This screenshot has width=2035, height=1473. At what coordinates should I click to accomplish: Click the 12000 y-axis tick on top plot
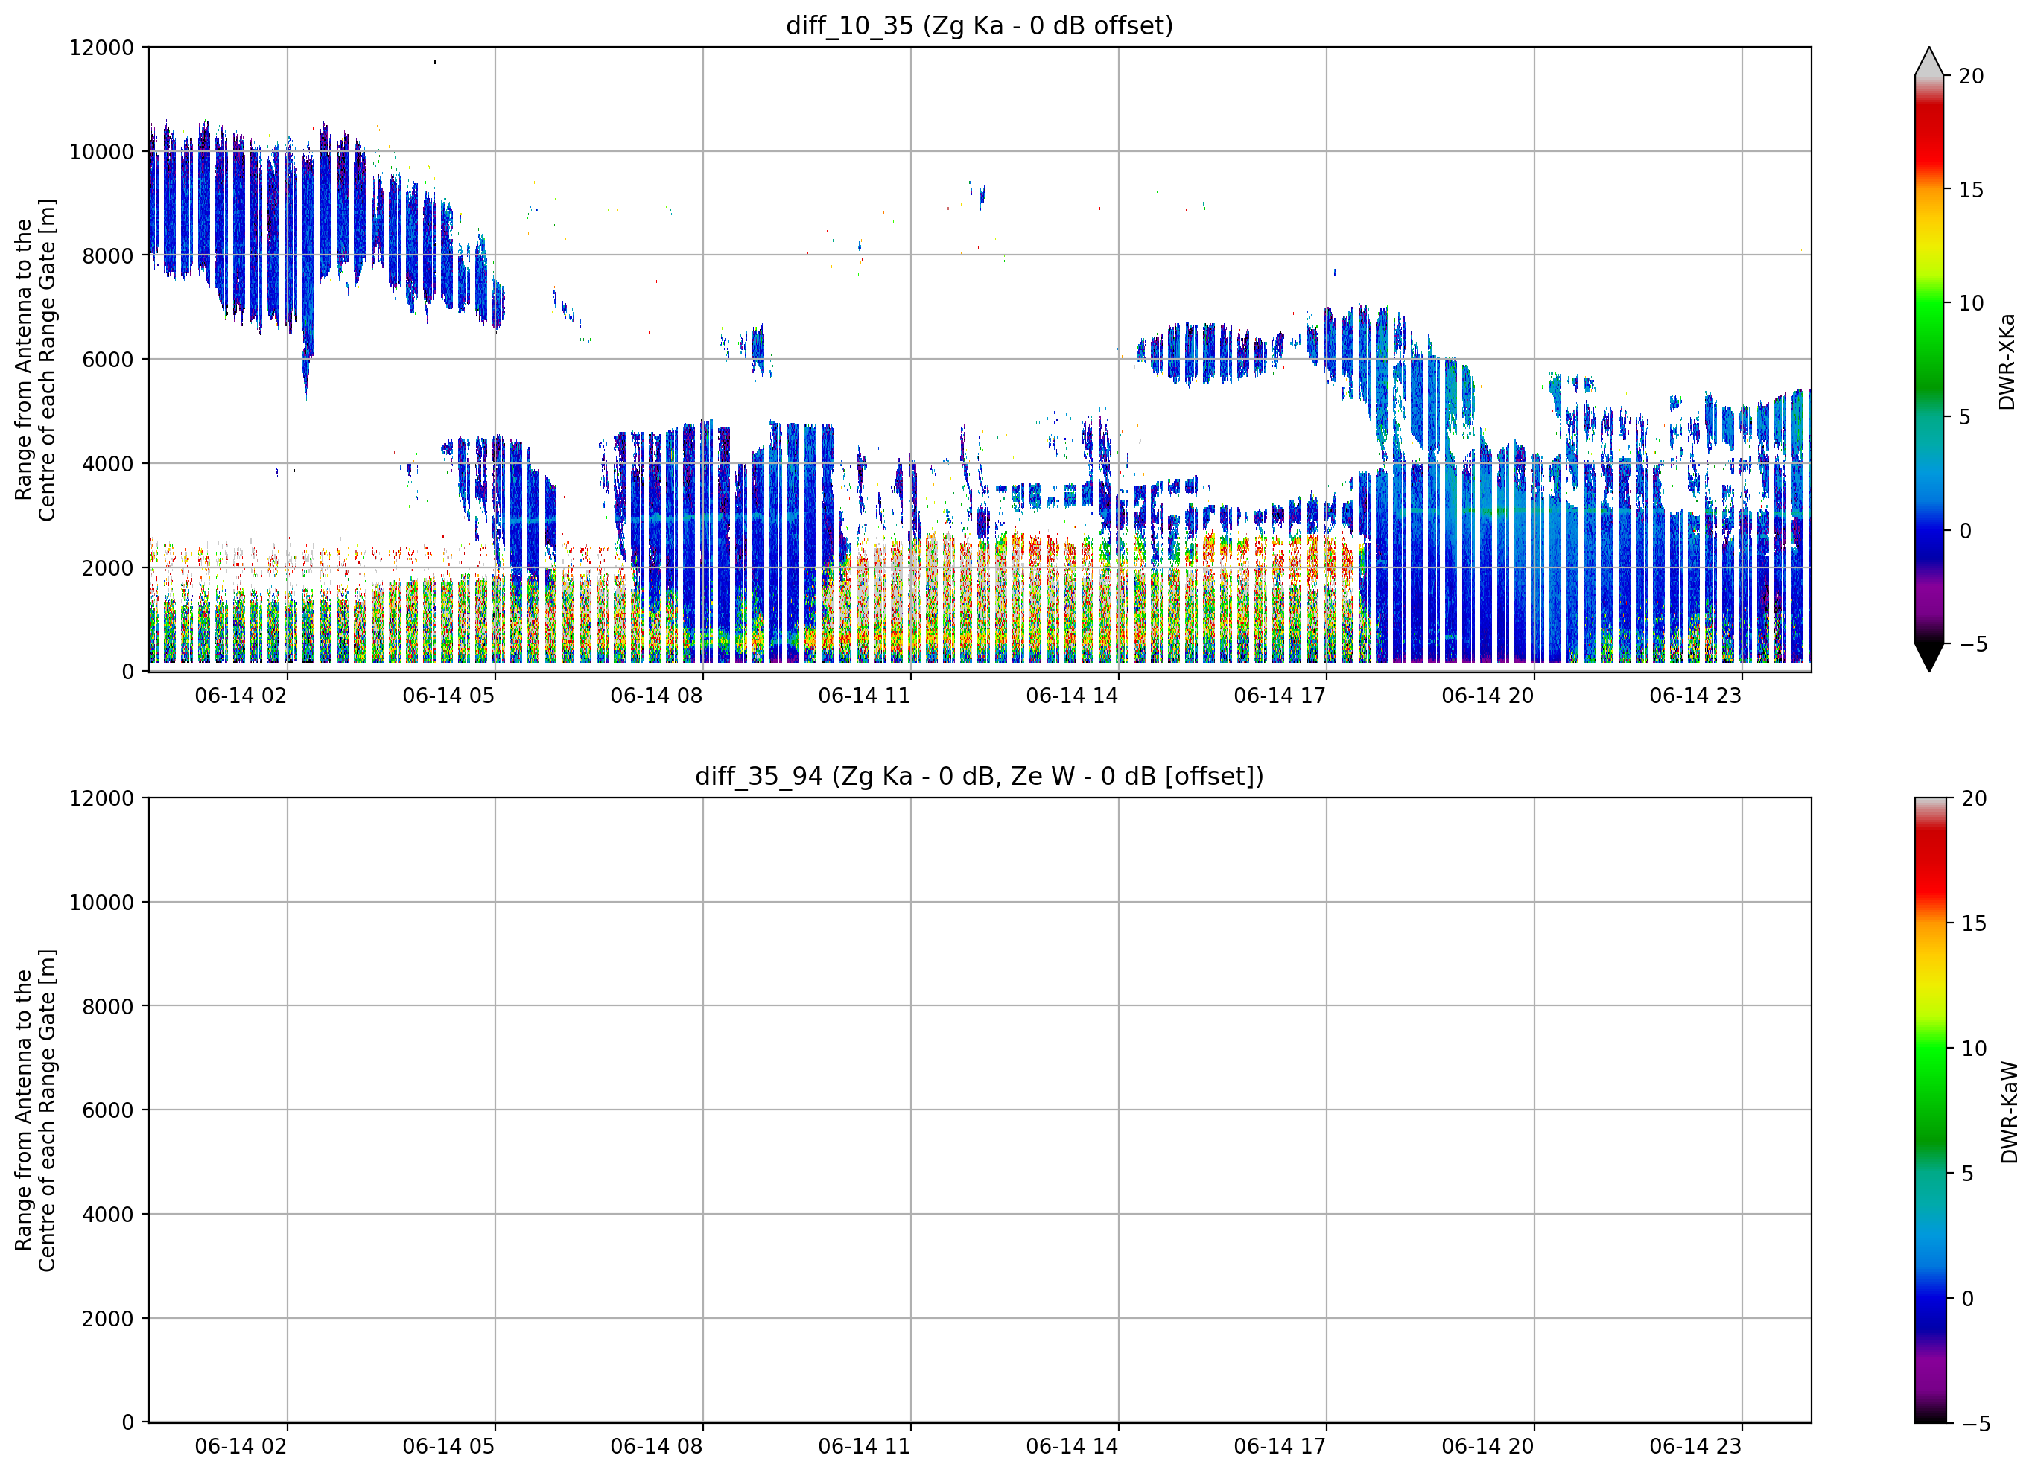point(101,48)
